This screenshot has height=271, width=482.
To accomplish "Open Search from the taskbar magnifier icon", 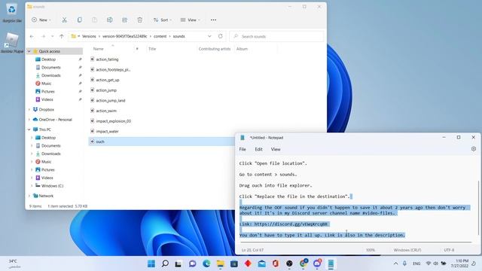I will point(165,263).
